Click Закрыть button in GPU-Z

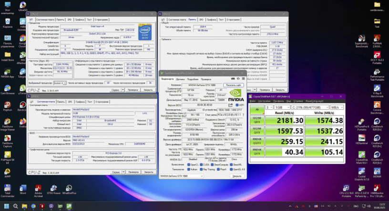pos(237,176)
